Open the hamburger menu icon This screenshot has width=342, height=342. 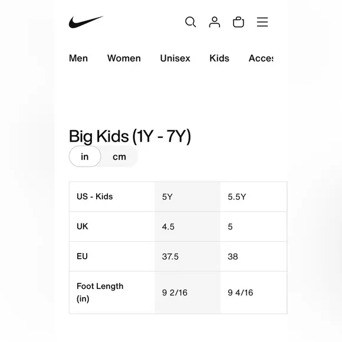click(x=262, y=22)
